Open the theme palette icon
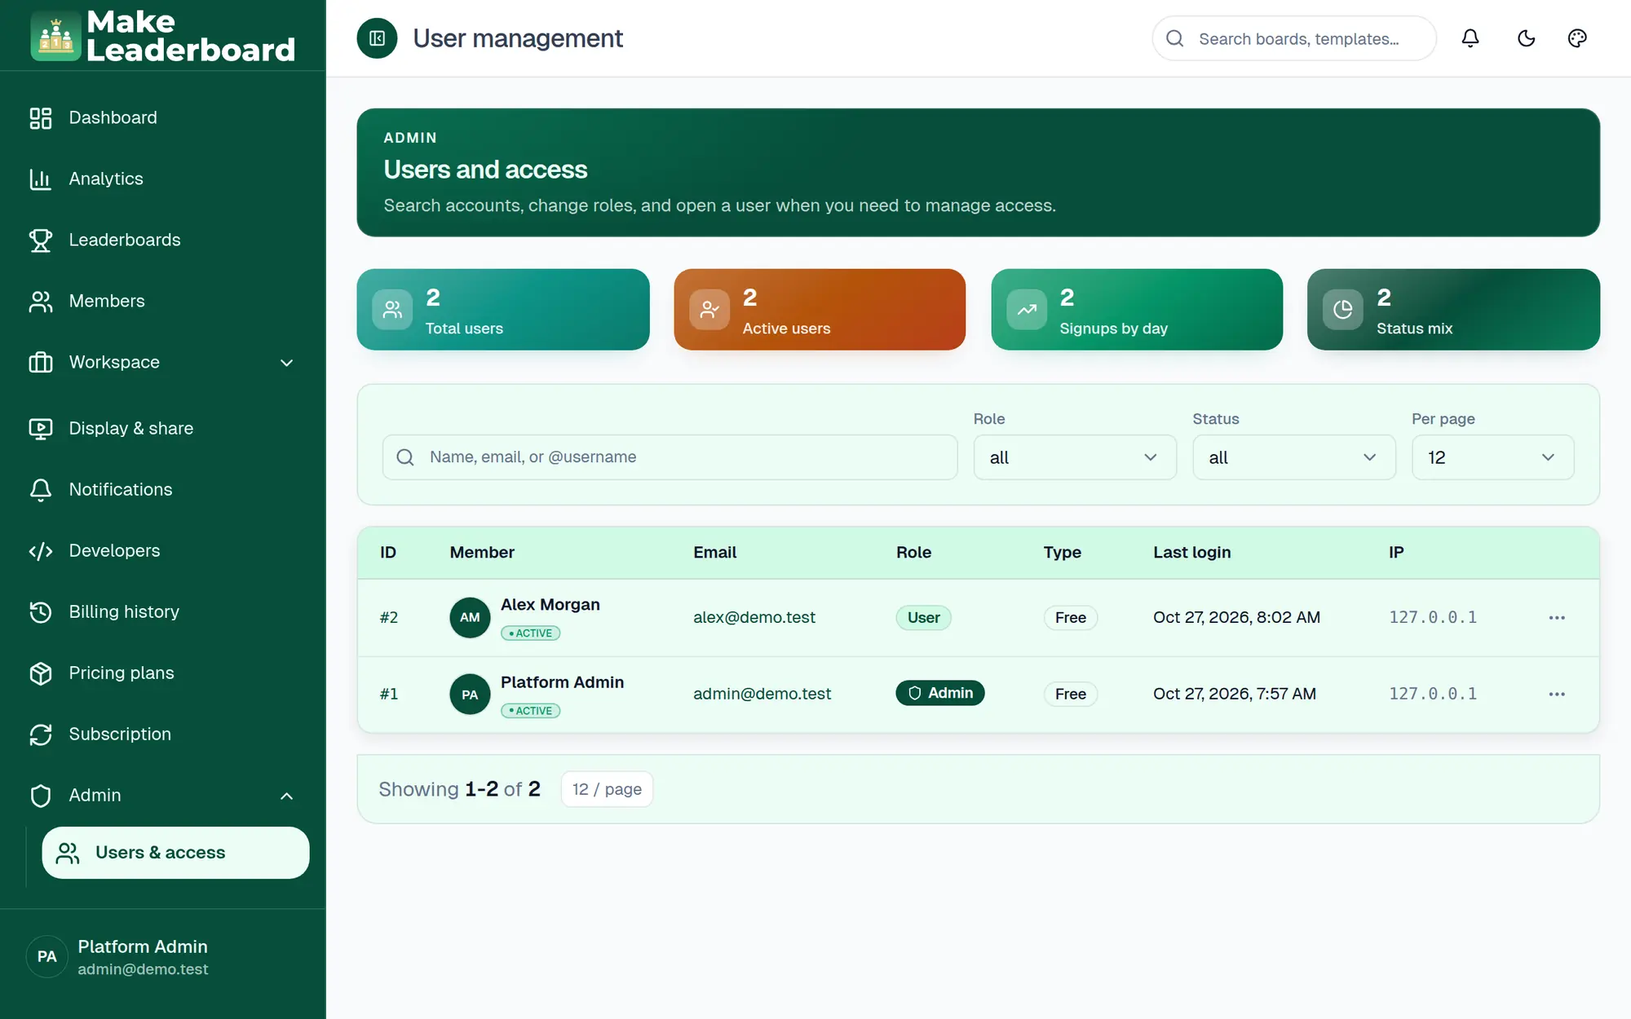The height and width of the screenshot is (1019, 1631). pyautogui.click(x=1577, y=38)
